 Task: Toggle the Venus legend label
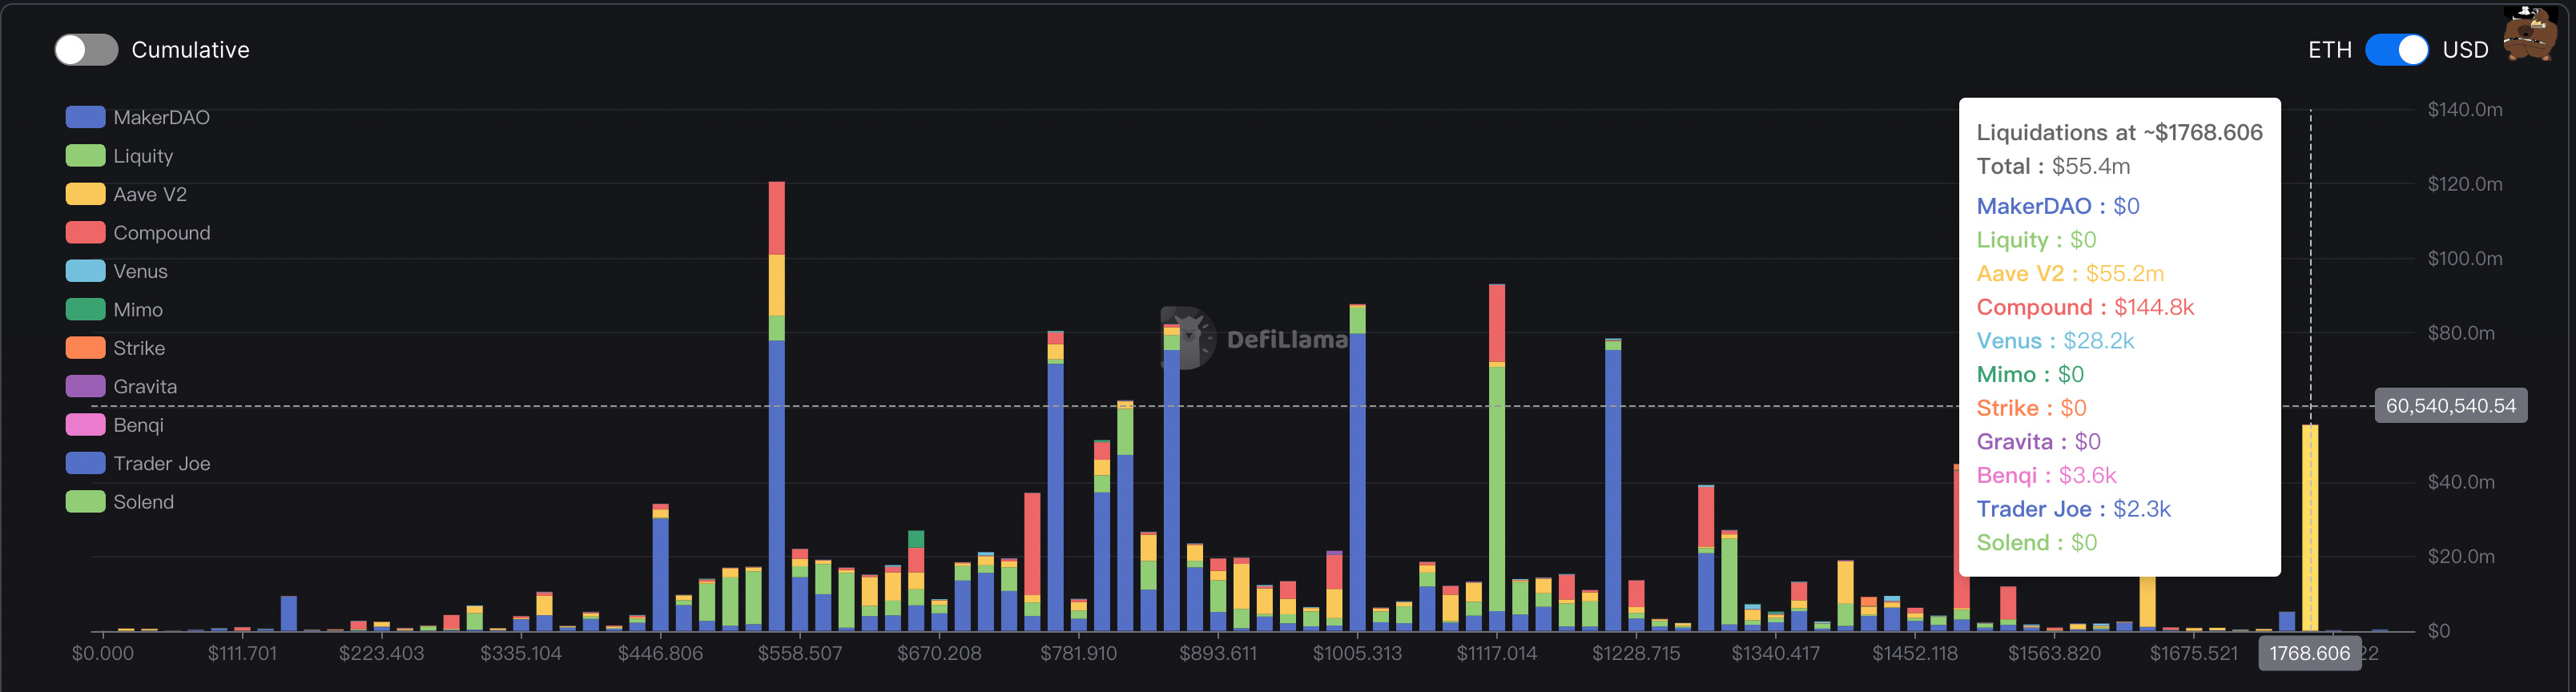pos(140,271)
